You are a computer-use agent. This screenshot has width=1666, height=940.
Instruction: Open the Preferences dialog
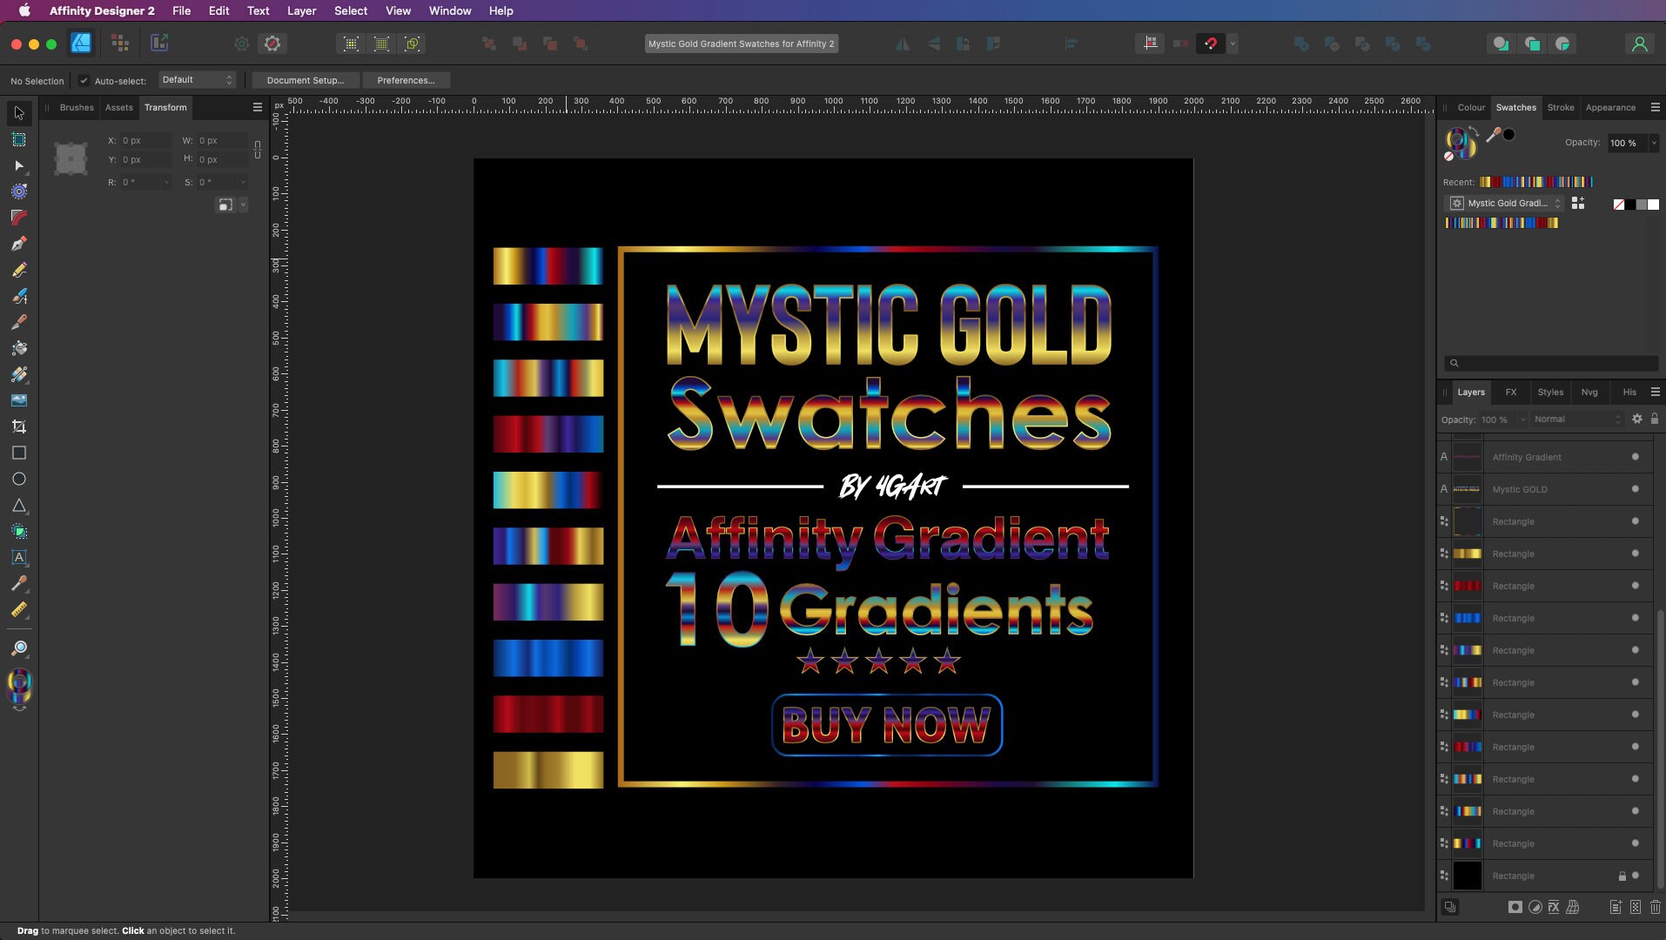(x=406, y=80)
